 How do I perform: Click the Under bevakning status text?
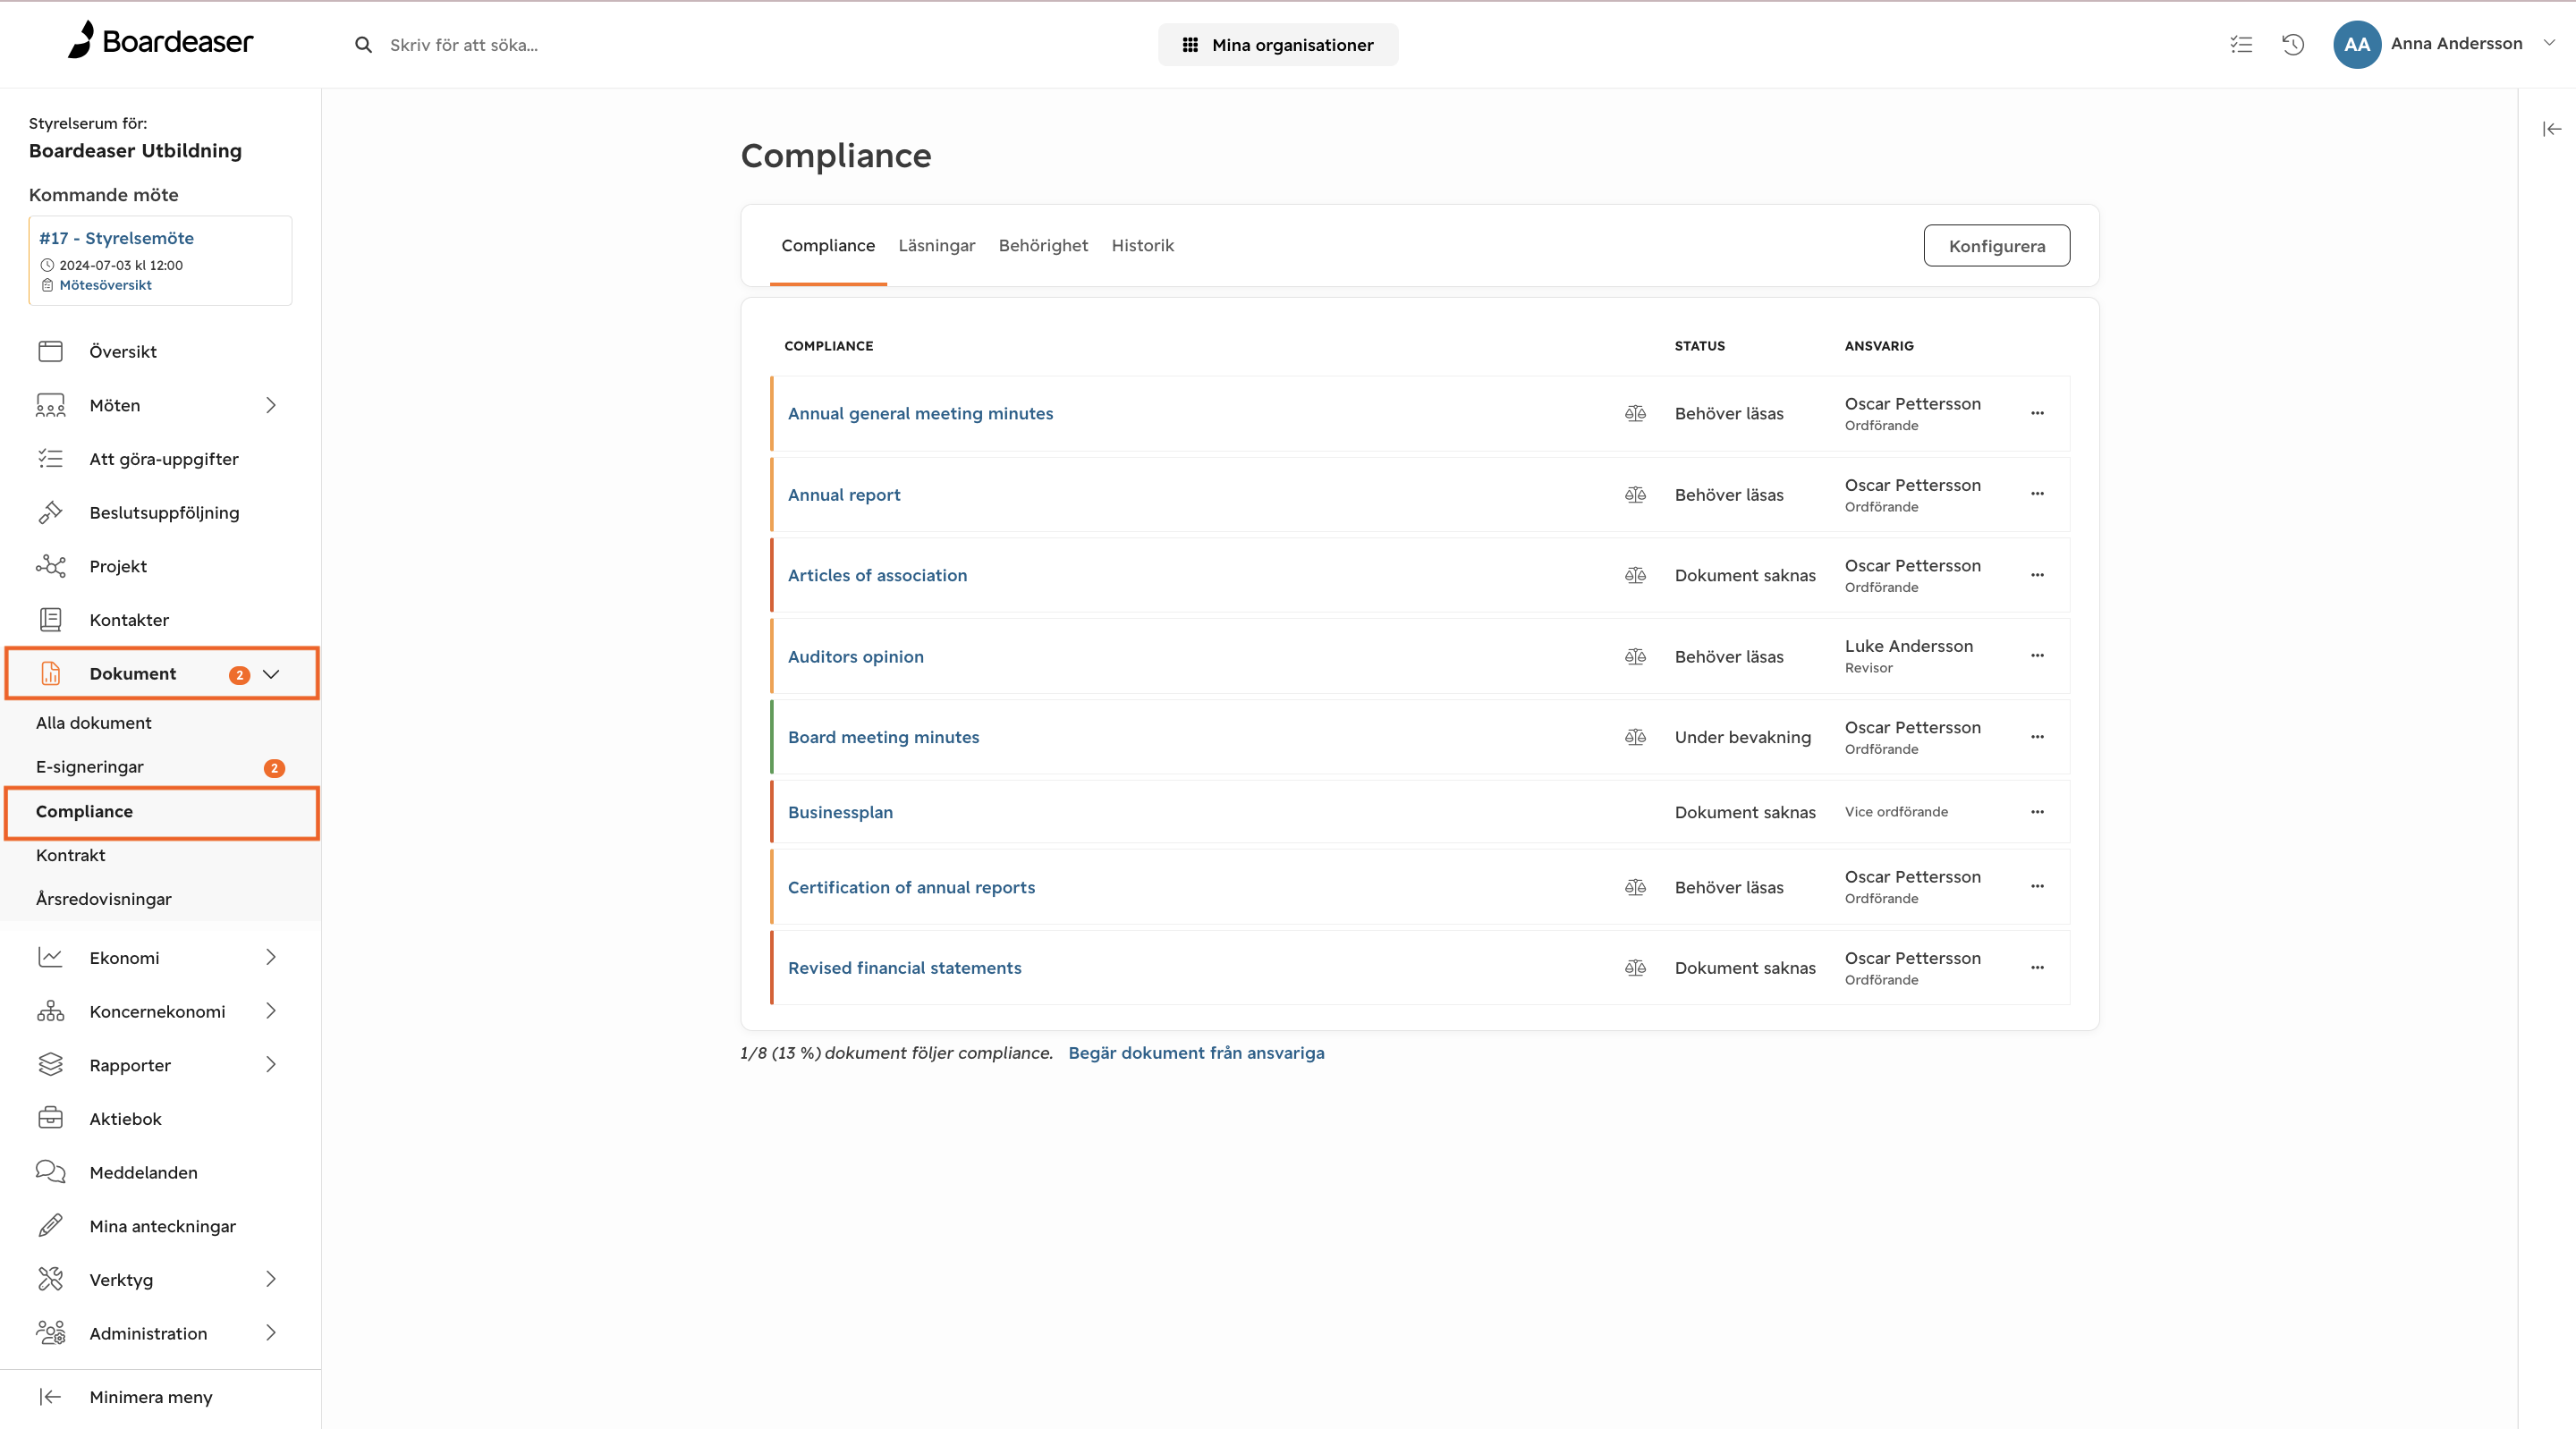[1742, 737]
